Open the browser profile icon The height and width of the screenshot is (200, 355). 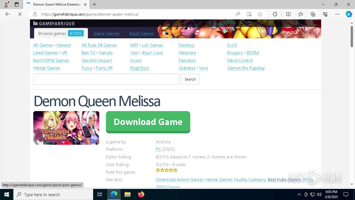pos(6,4)
